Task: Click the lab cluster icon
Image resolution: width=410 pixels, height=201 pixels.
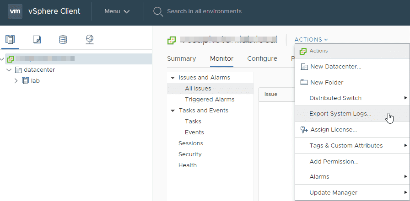Action: point(26,81)
